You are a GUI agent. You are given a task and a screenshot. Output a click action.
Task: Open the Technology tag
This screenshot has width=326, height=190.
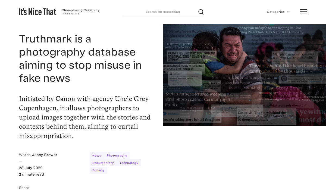pos(129,163)
